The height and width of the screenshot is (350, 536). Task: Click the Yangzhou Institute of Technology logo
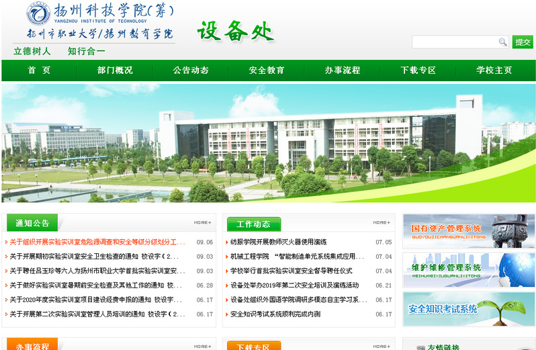click(x=99, y=21)
